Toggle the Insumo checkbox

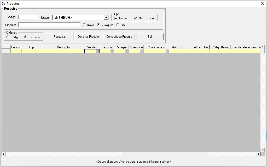116,18
